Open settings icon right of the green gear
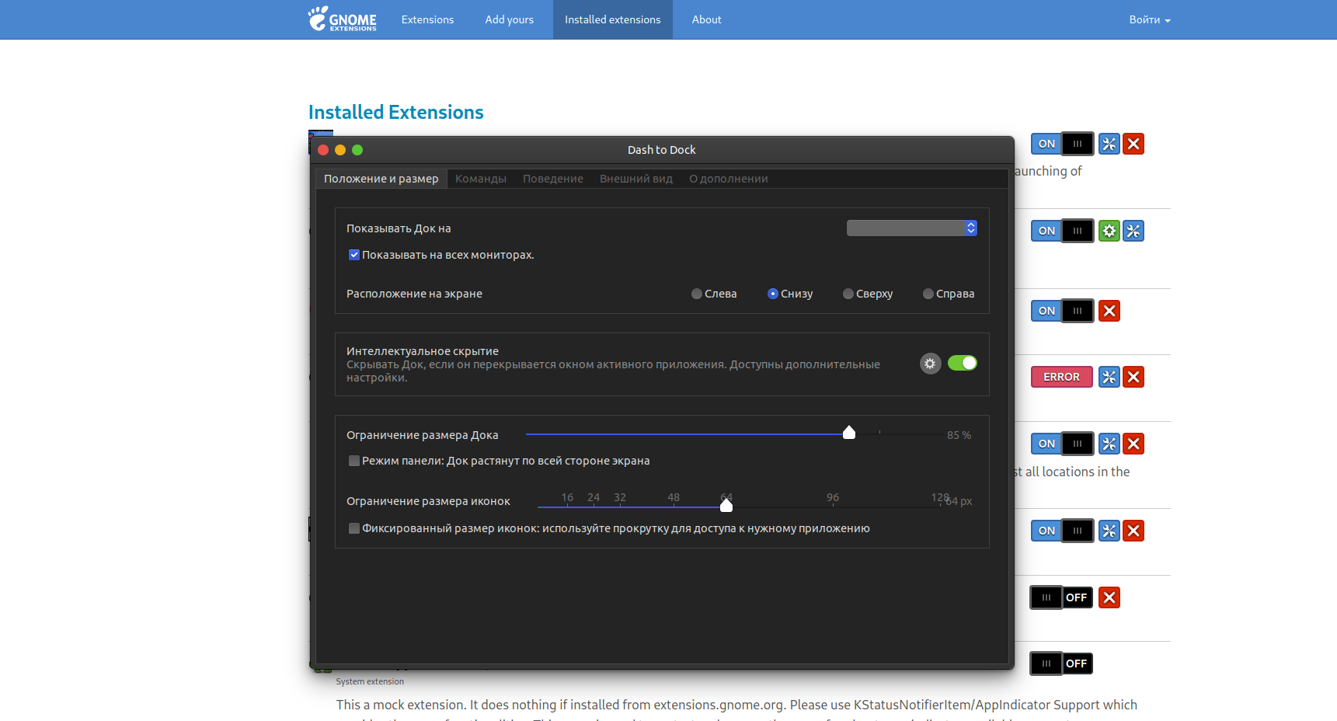 1133,231
